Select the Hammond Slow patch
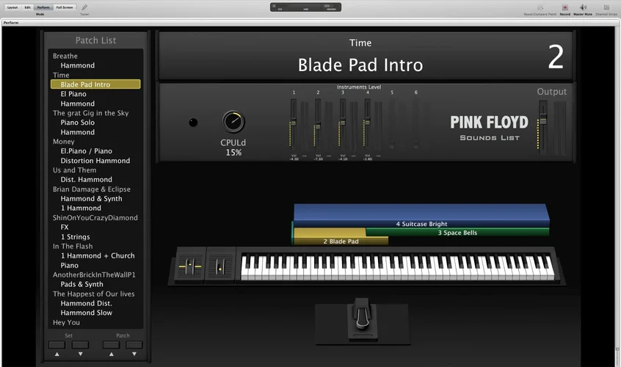The height and width of the screenshot is (367, 621). pos(87,313)
